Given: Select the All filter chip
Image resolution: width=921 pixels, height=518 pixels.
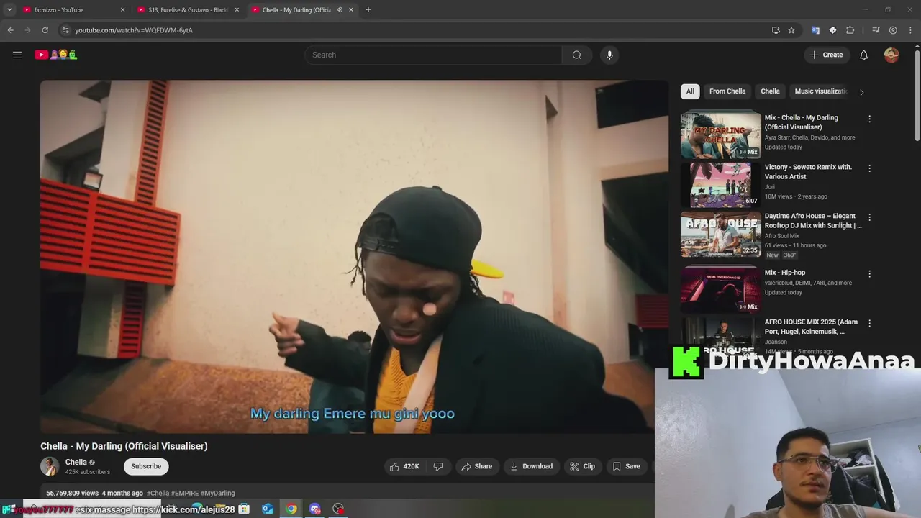Looking at the screenshot, I should [x=690, y=91].
